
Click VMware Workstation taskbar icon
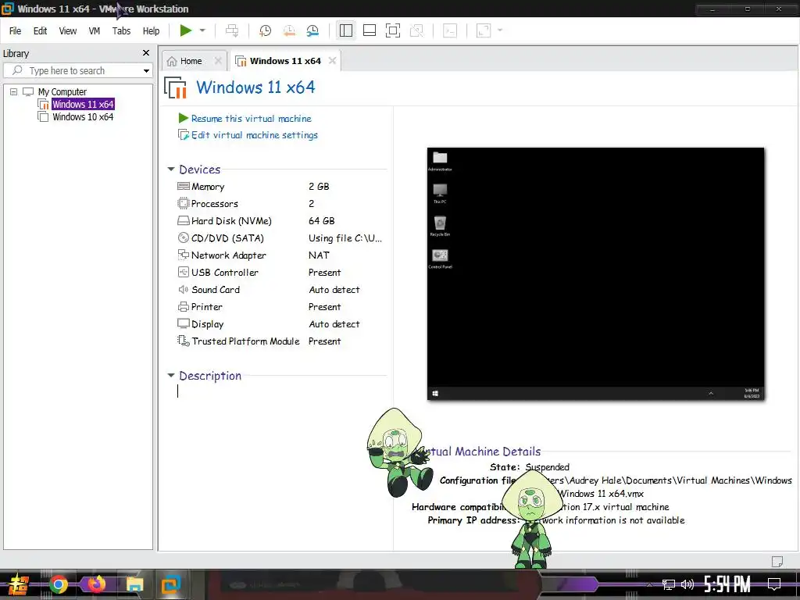(x=171, y=584)
